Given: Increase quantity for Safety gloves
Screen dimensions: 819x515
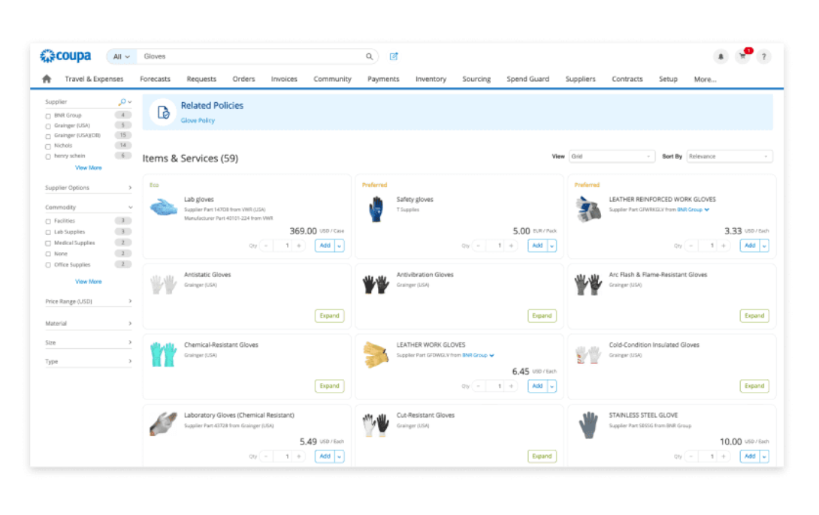Looking at the screenshot, I should (x=512, y=245).
